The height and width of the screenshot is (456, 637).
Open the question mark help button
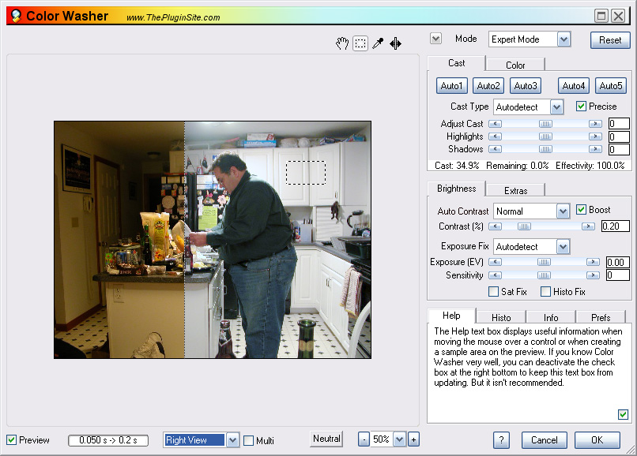coord(501,440)
